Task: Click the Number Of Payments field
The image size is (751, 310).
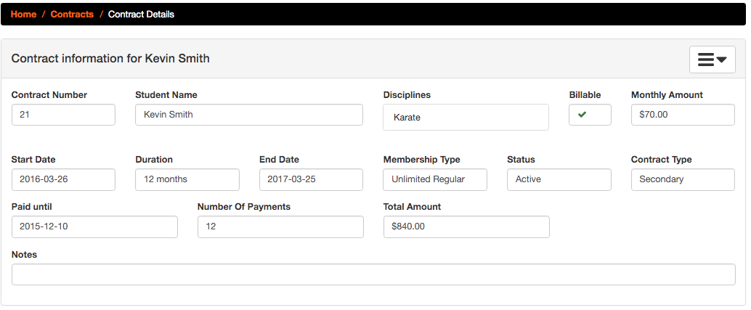Action: click(x=280, y=227)
